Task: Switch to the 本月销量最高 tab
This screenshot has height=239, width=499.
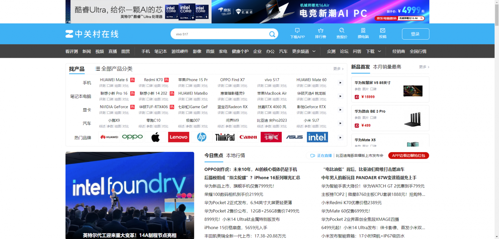Action: click(x=387, y=67)
